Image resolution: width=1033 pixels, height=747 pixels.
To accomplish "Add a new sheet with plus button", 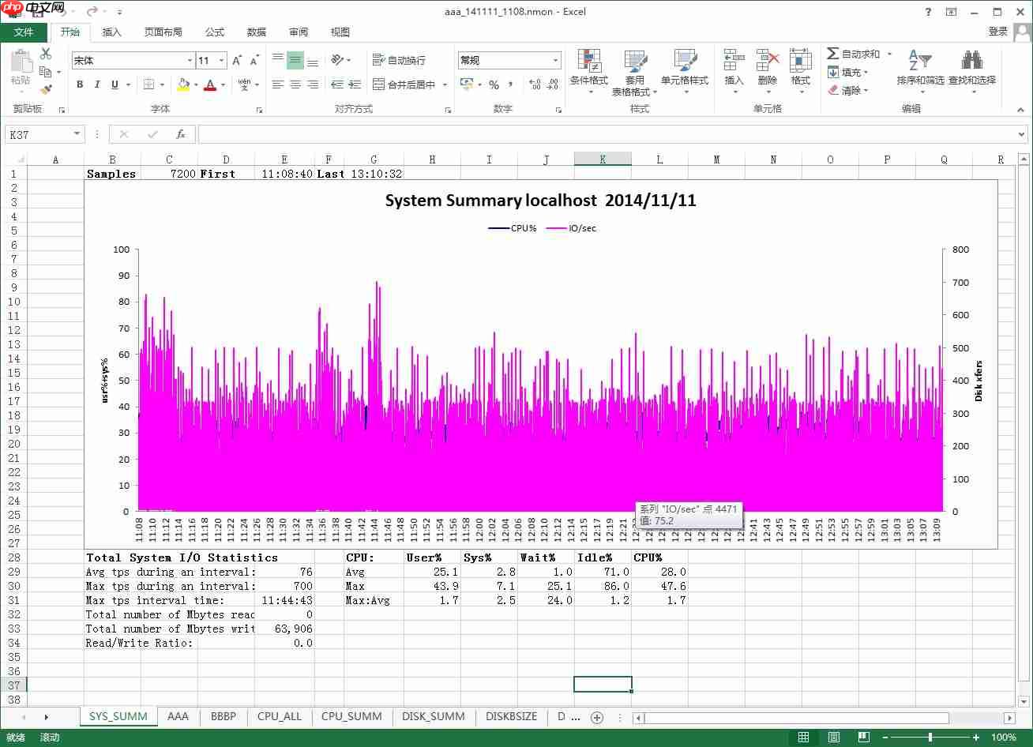I will tap(597, 717).
